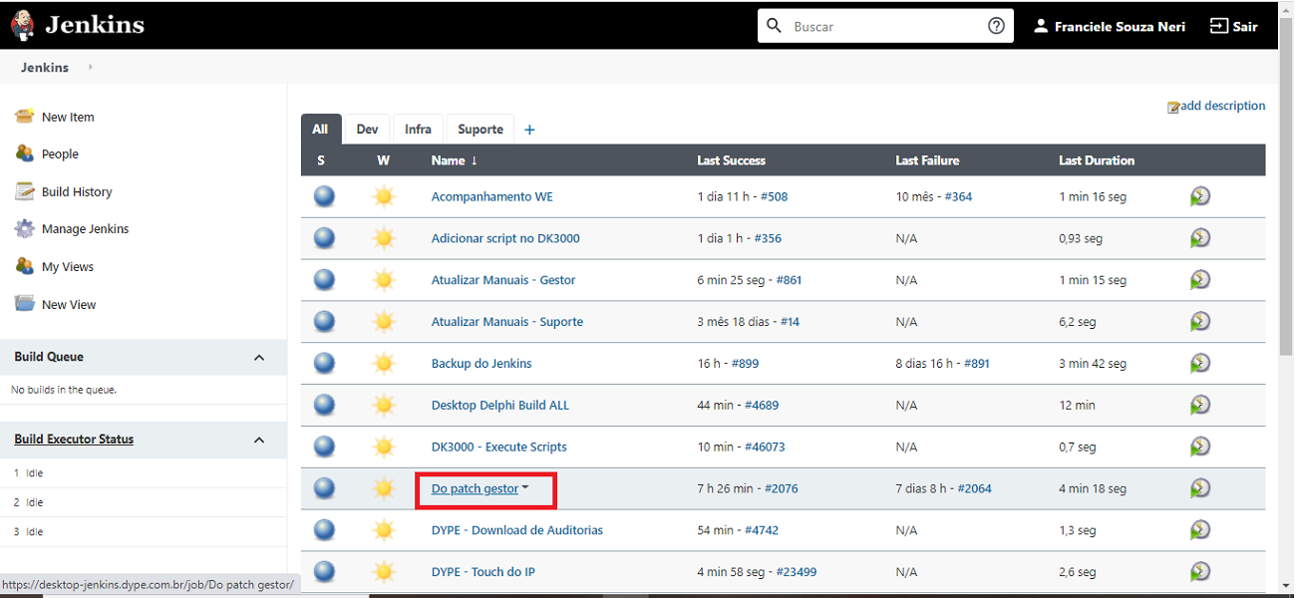Screen dimensions: 1296x598
Task: Click the New View folder icon
Action: 24,304
